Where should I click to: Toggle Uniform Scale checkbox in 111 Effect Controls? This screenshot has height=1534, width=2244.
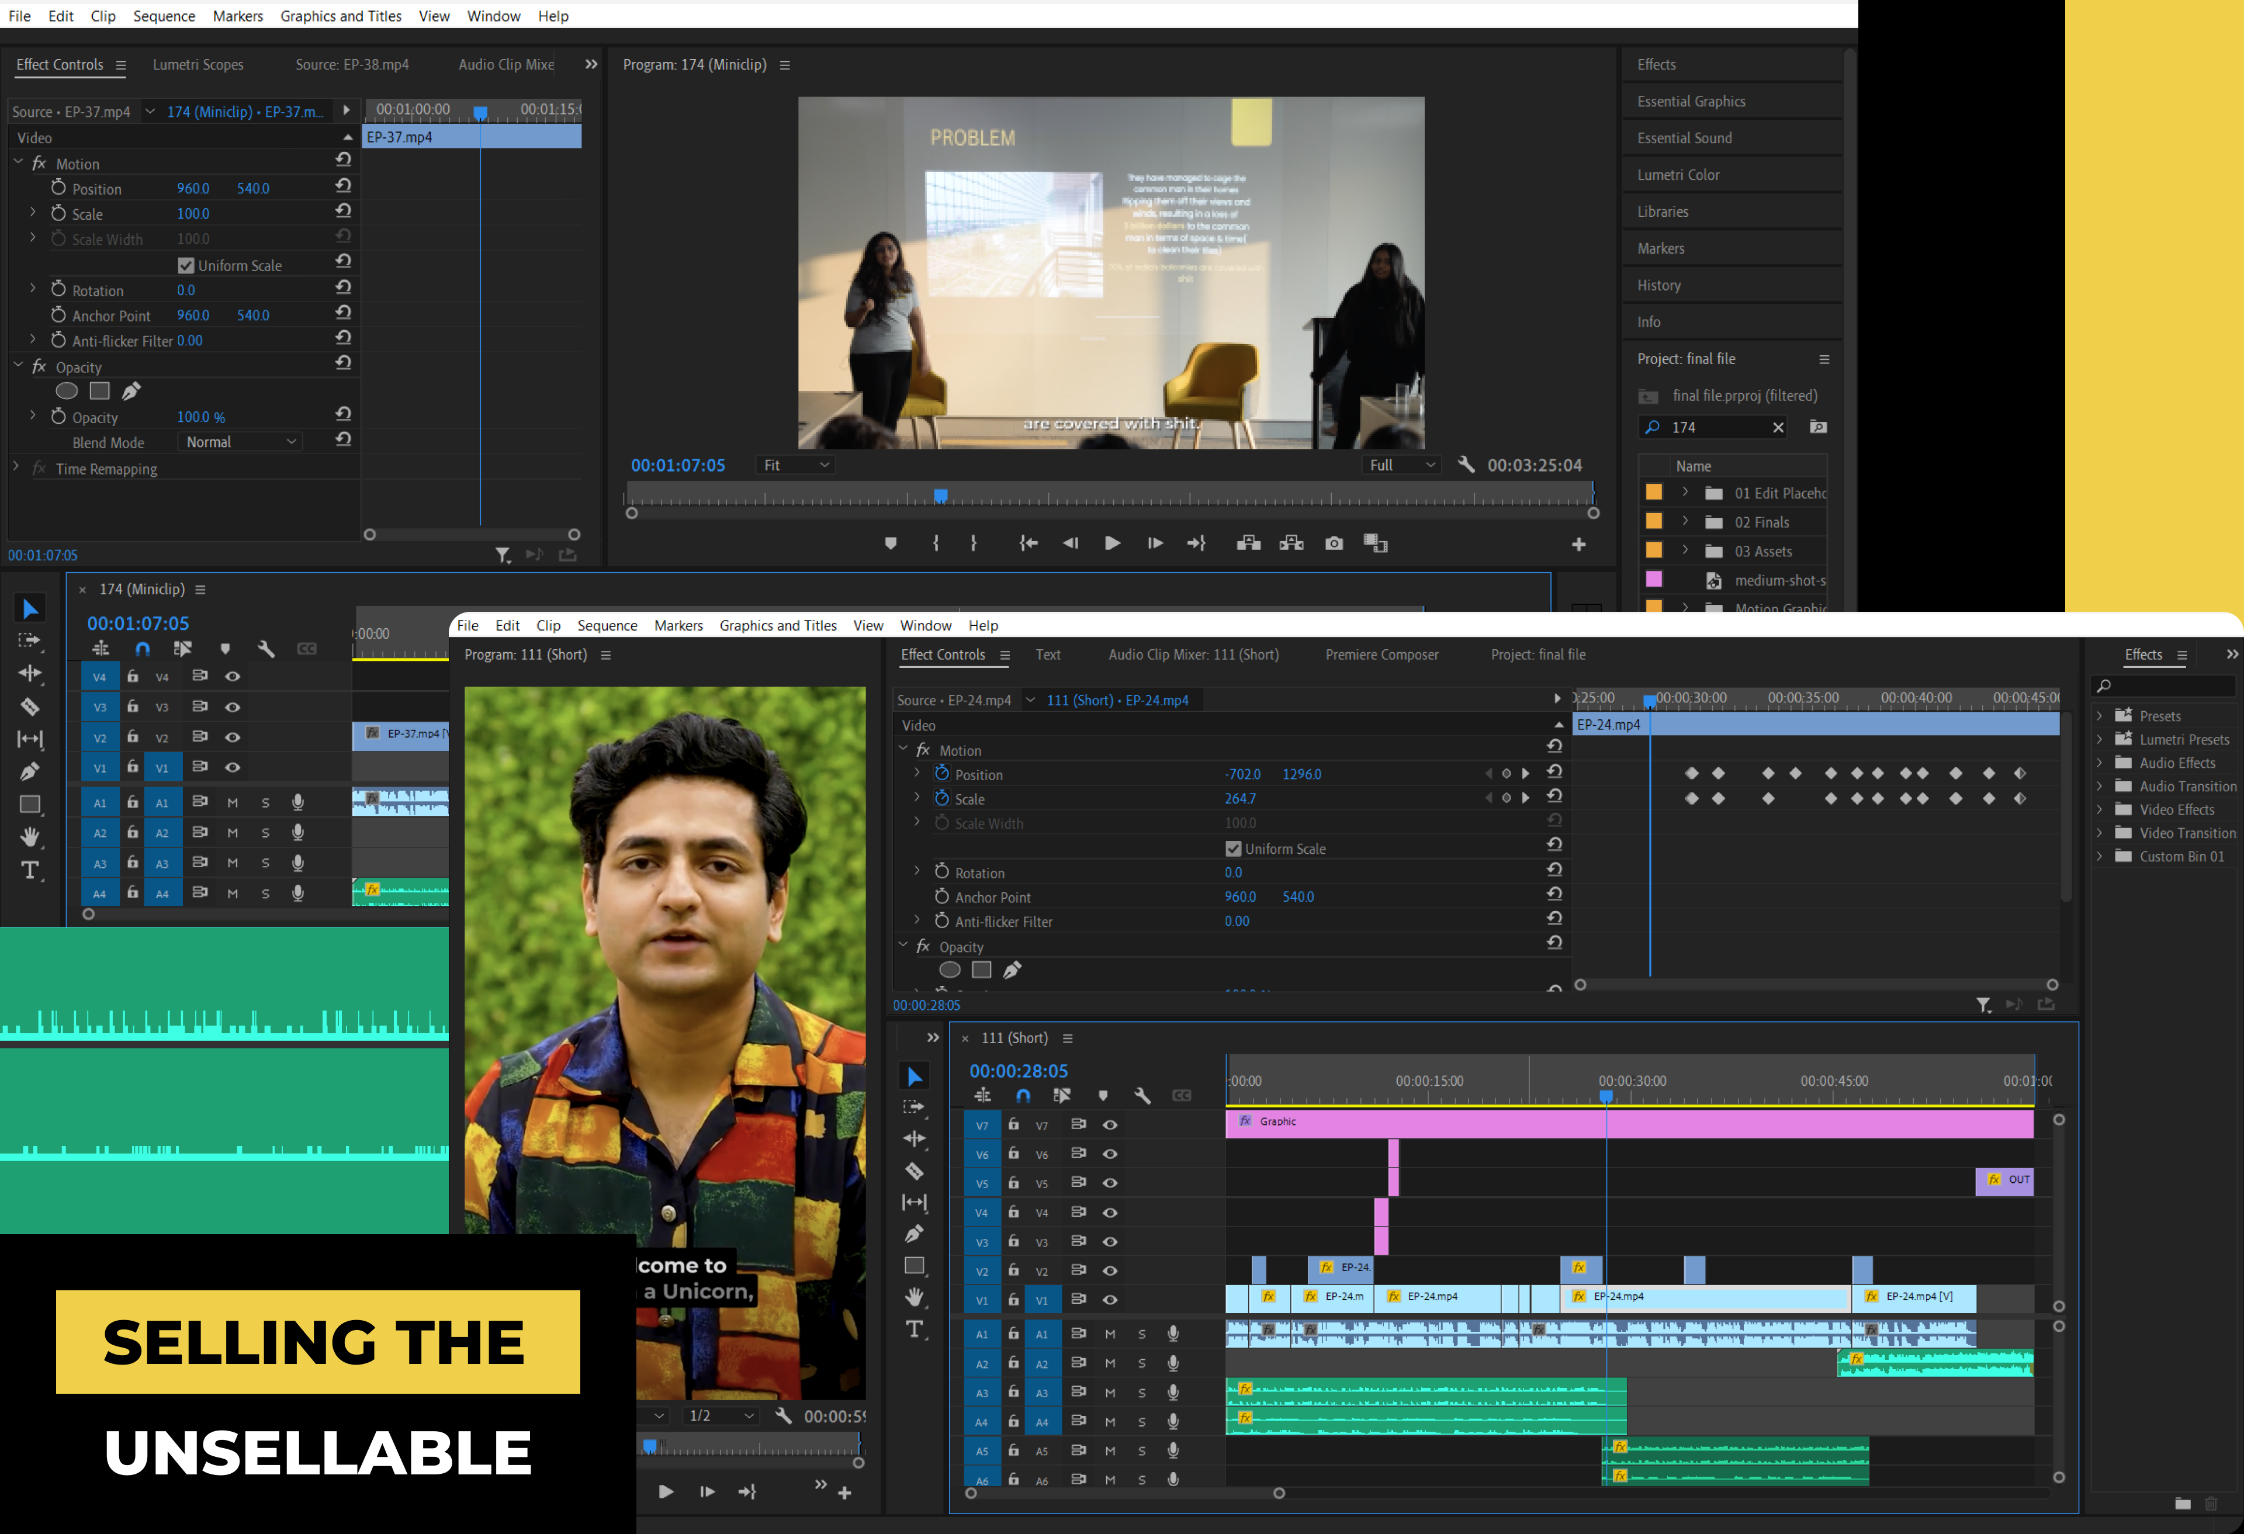(1233, 849)
